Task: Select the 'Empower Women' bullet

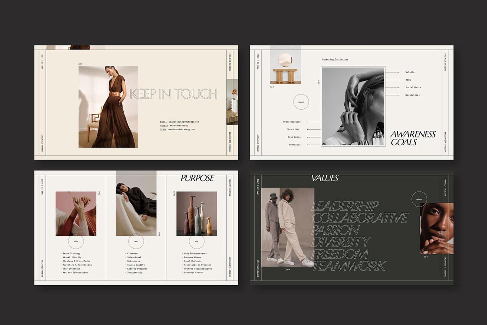Action: click(191, 257)
